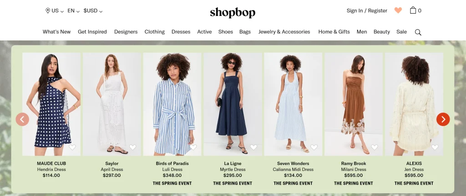Click Sign In / Register link

pyautogui.click(x=367, y=11)
